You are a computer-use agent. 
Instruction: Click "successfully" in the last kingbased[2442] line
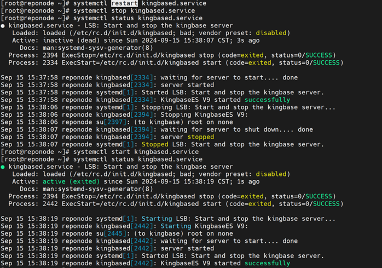(267, 263)
